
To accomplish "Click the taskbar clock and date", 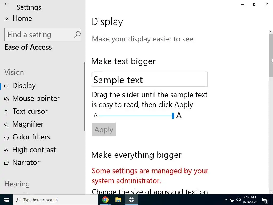I will tap(250, 200).
